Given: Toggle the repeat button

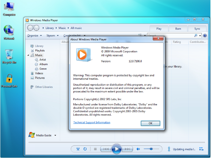Looking at the screenshot, I should [x=85, y=149].
